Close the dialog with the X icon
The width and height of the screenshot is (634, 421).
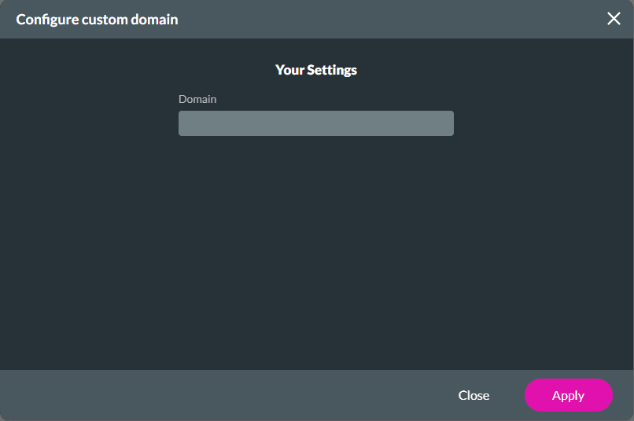[614, 19]
